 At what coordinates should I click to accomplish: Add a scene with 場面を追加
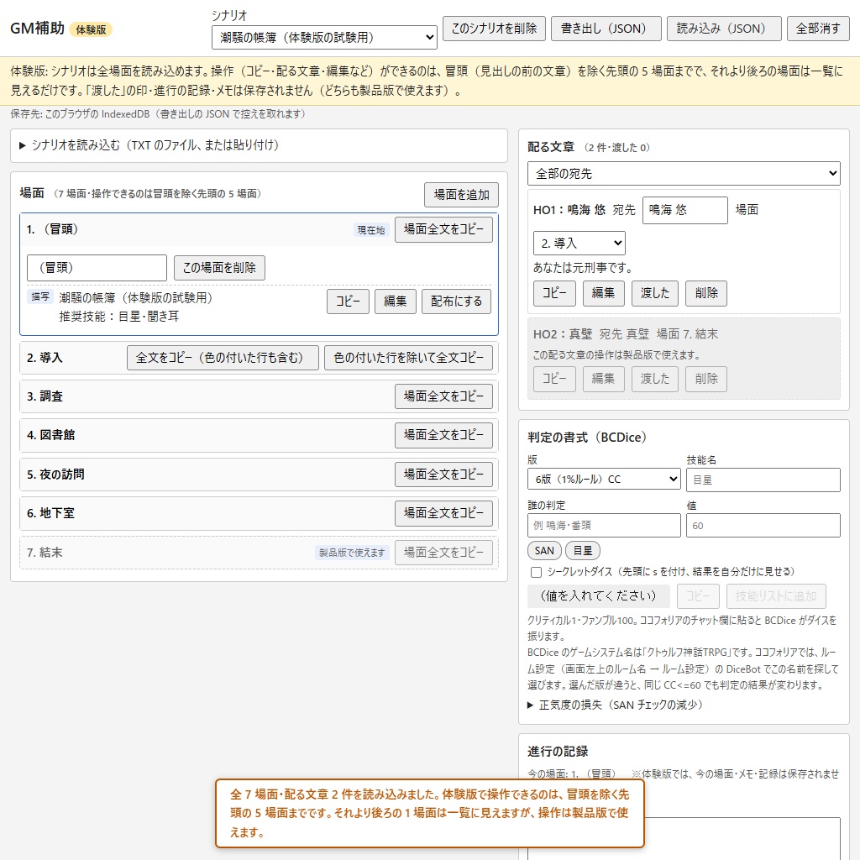[461, 195]
